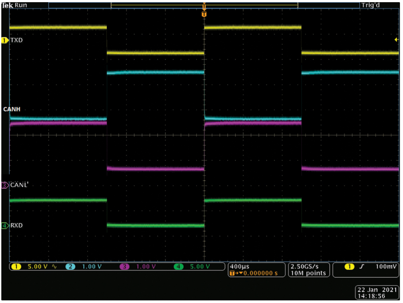Click the orange T icon beside delay readout
Viewport: 403px width, 303px height.
pyautogui.click(x=232, y=273)
